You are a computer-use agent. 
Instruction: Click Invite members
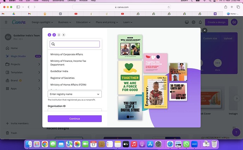click(17, 123)
